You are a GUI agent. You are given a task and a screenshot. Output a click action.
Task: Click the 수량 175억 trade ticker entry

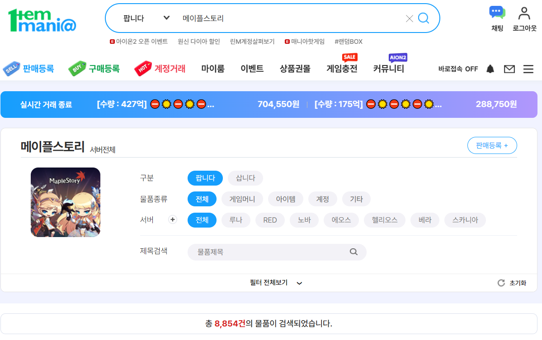[378, 104]
